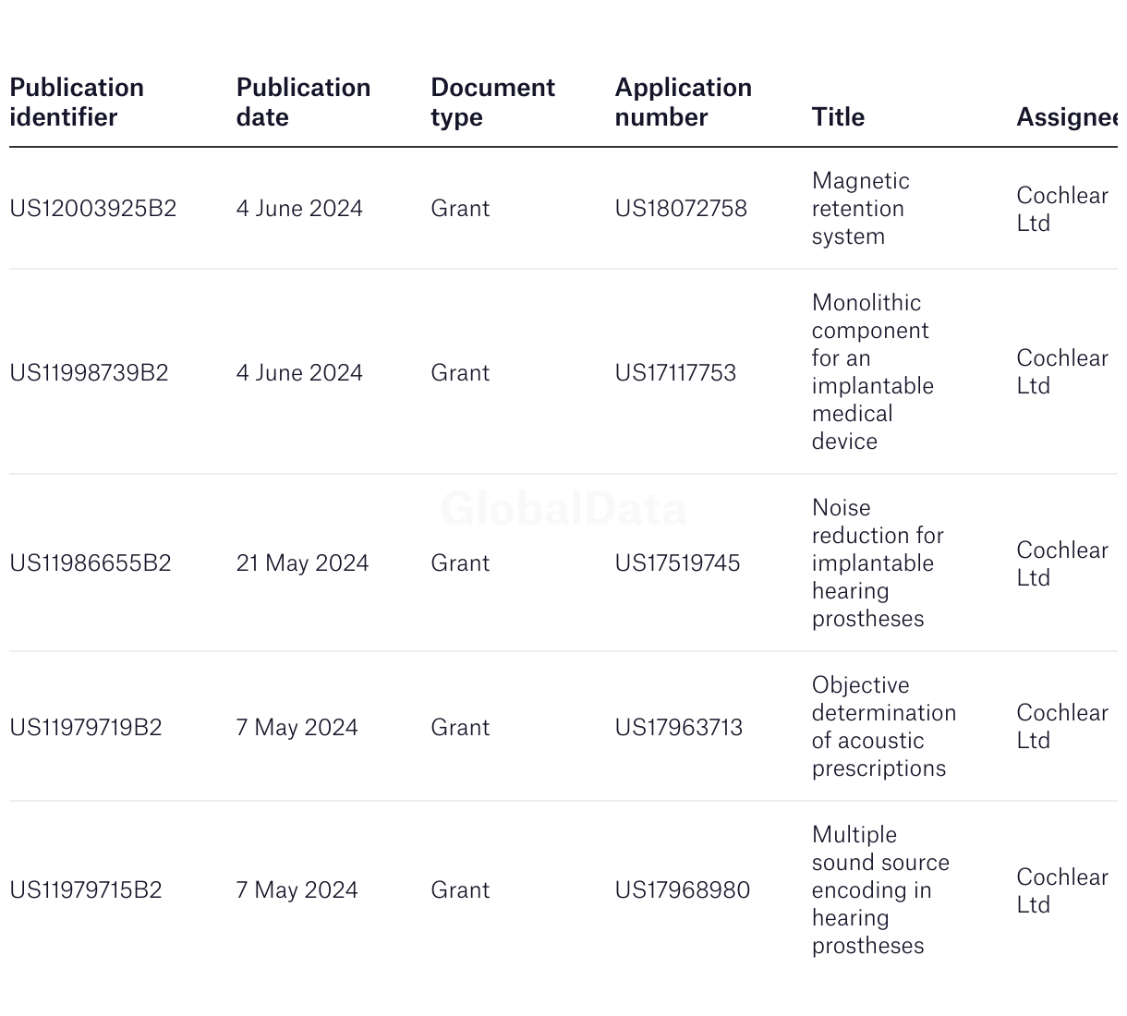Click the 'Magnetic retention system' title

859,209
